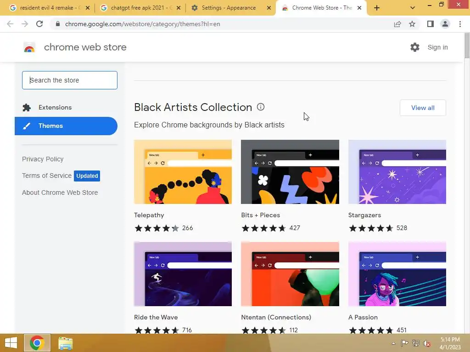Click the network tray icon
The height and width of the screenshot is (352, 470).
tap(416, 343)
